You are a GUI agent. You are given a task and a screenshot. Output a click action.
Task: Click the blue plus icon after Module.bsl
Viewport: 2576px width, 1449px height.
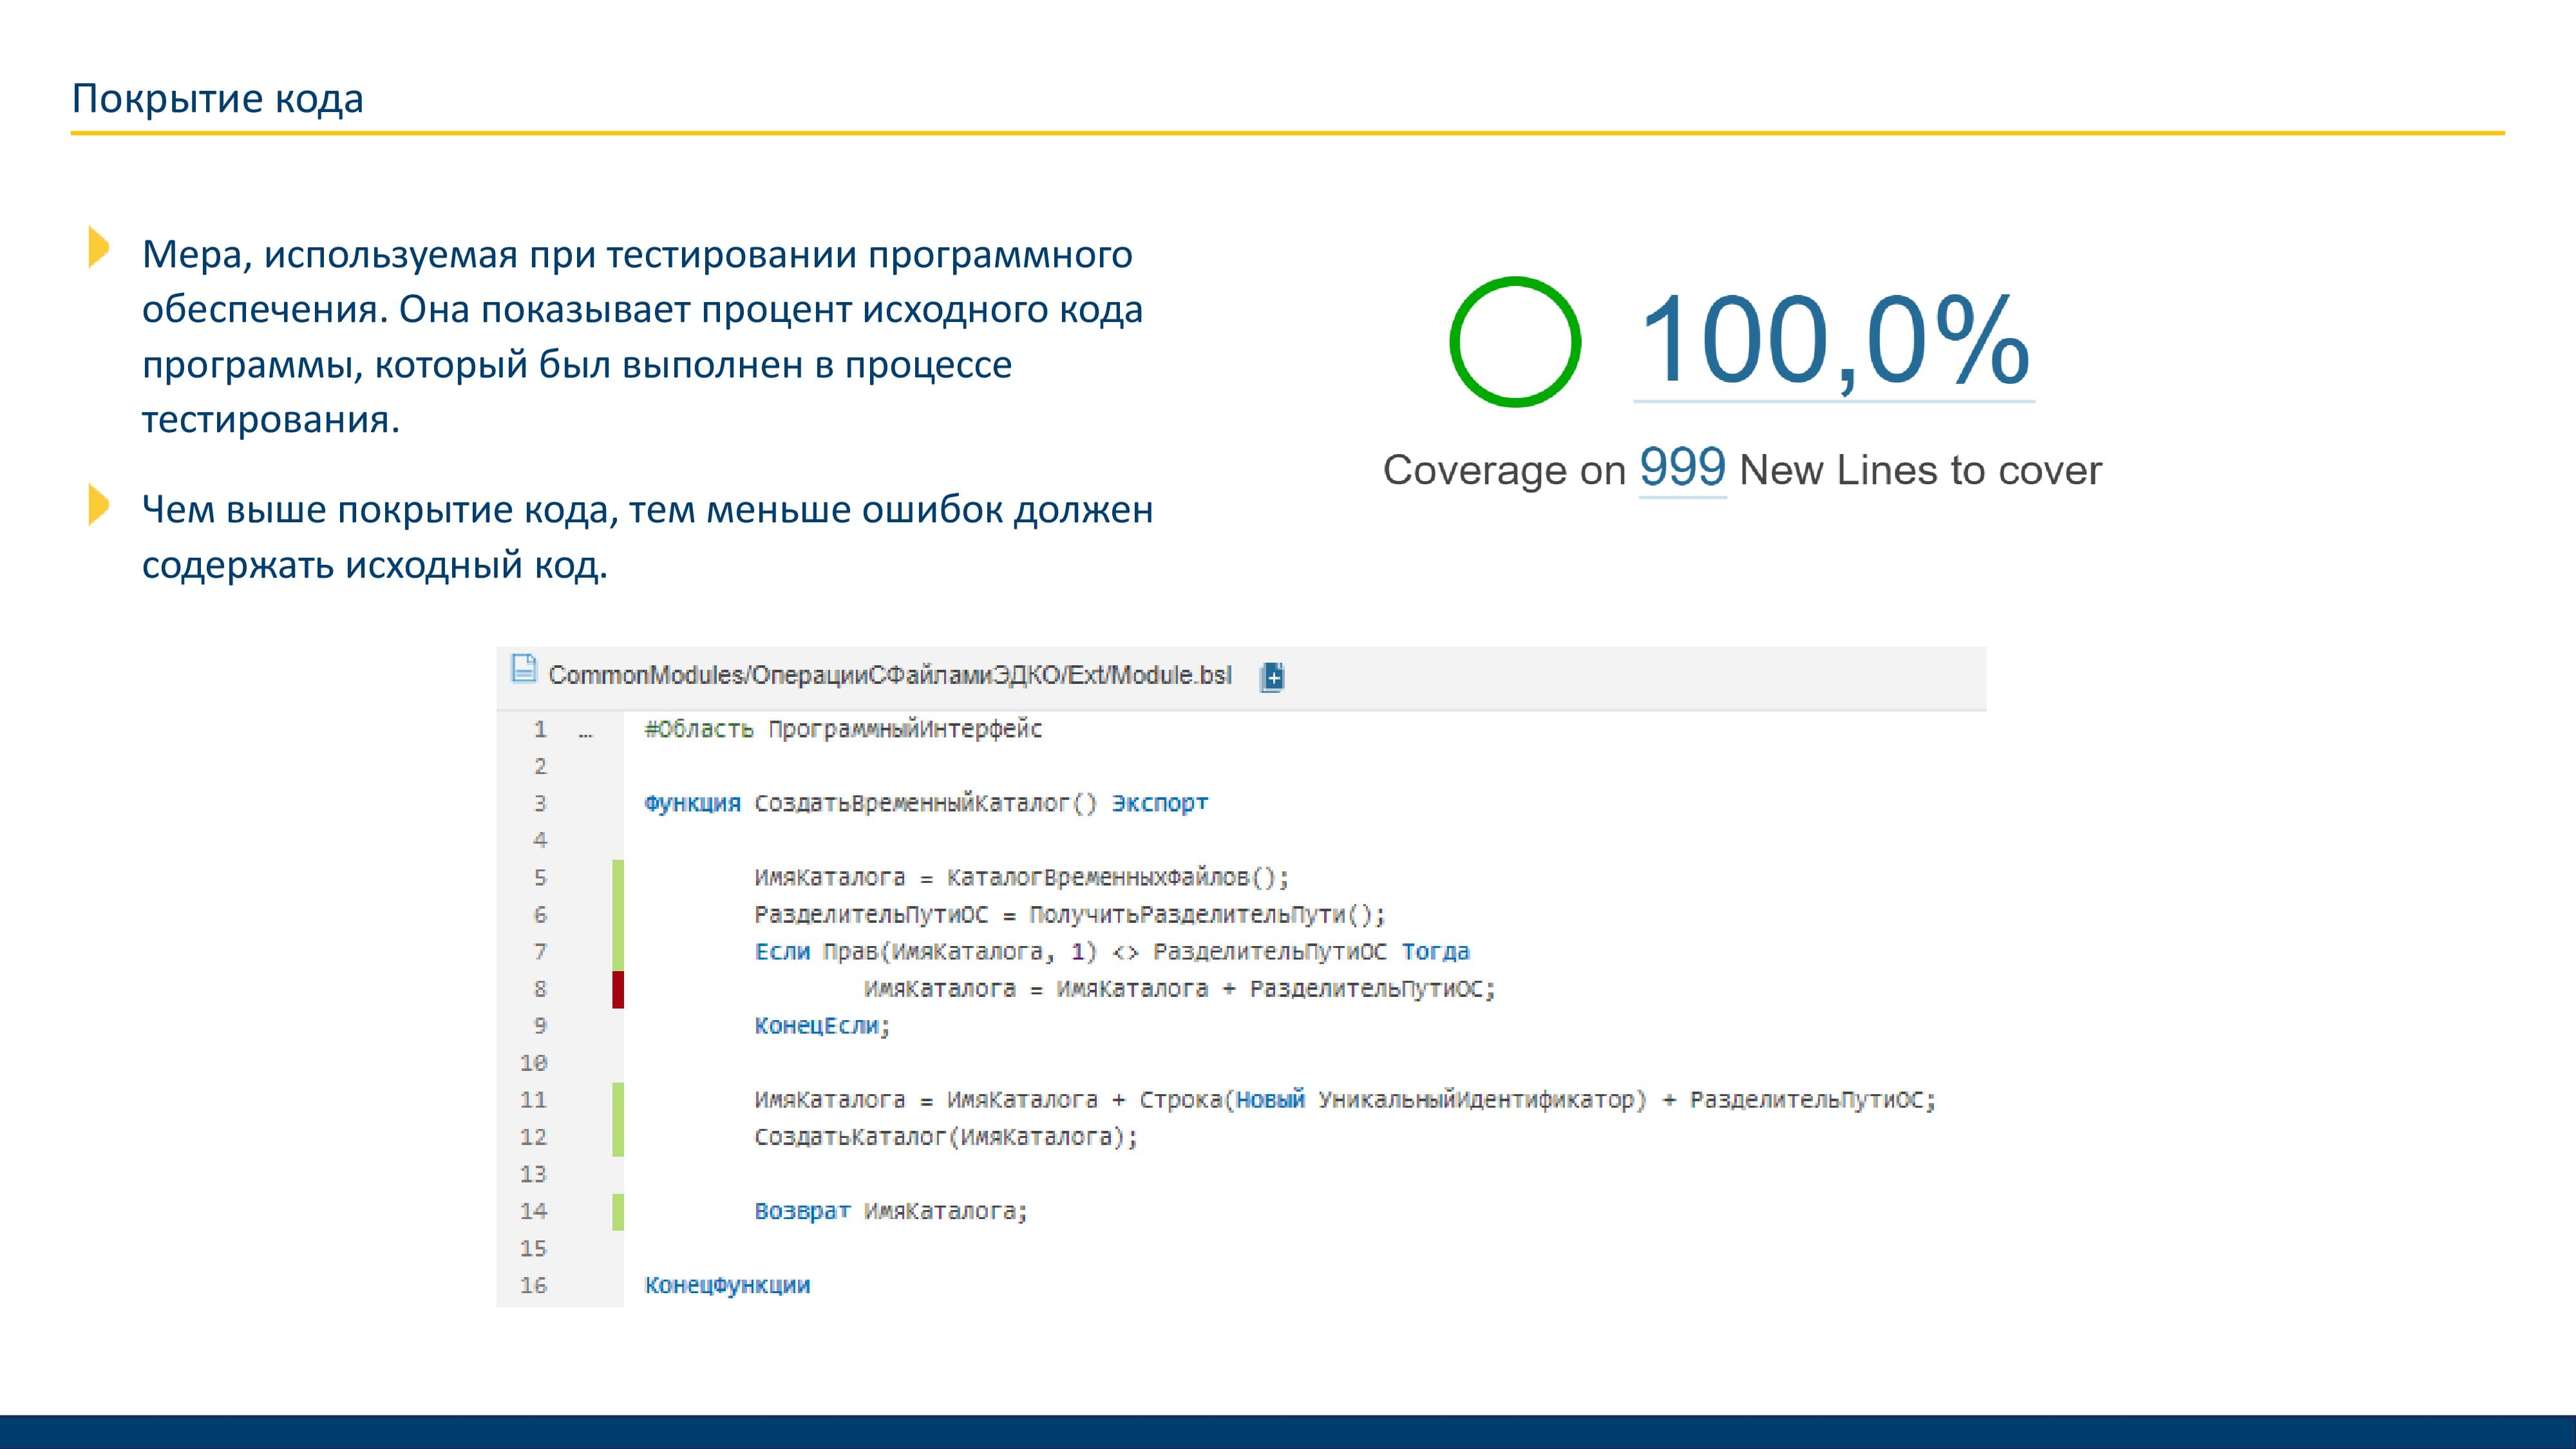(x=1272, y=677)
